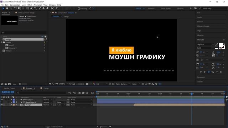
Task: Select the Rectangle shape tool
Action: pyautogui.click(x=27, y=9)
